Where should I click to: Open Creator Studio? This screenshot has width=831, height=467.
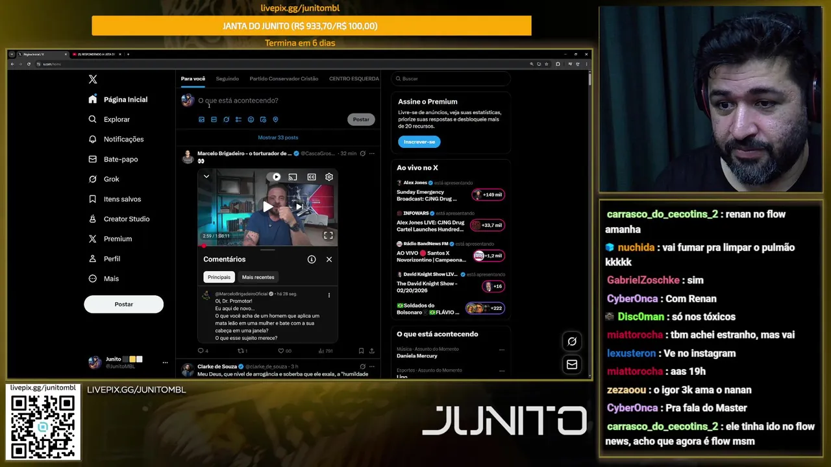click(119, 219)
